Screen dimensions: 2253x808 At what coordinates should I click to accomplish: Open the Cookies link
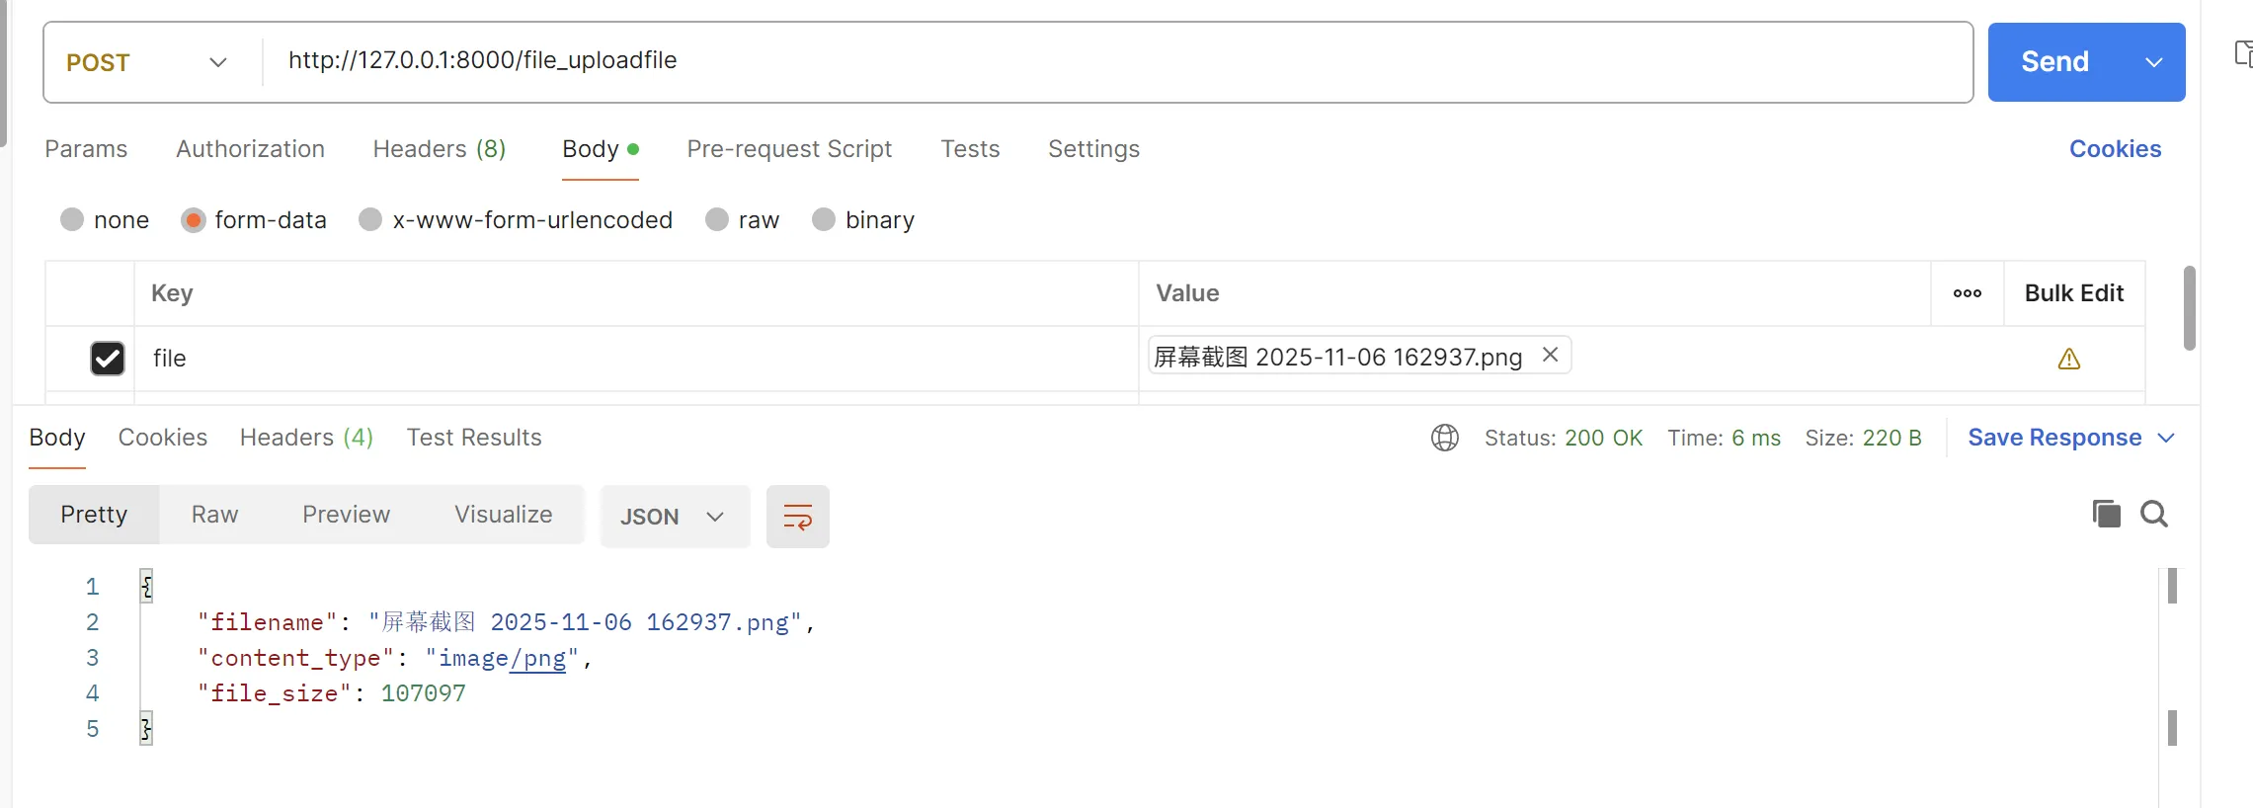tap(2115, 149)
